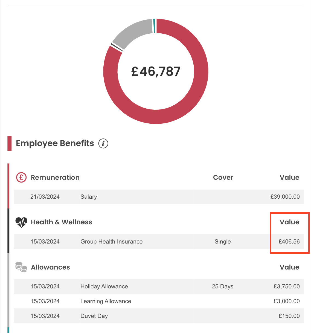Click the Health & Wellness heart icon

tap(21, 222)
